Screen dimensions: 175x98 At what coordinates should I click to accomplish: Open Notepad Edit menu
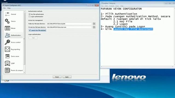(x=106, y=6)
